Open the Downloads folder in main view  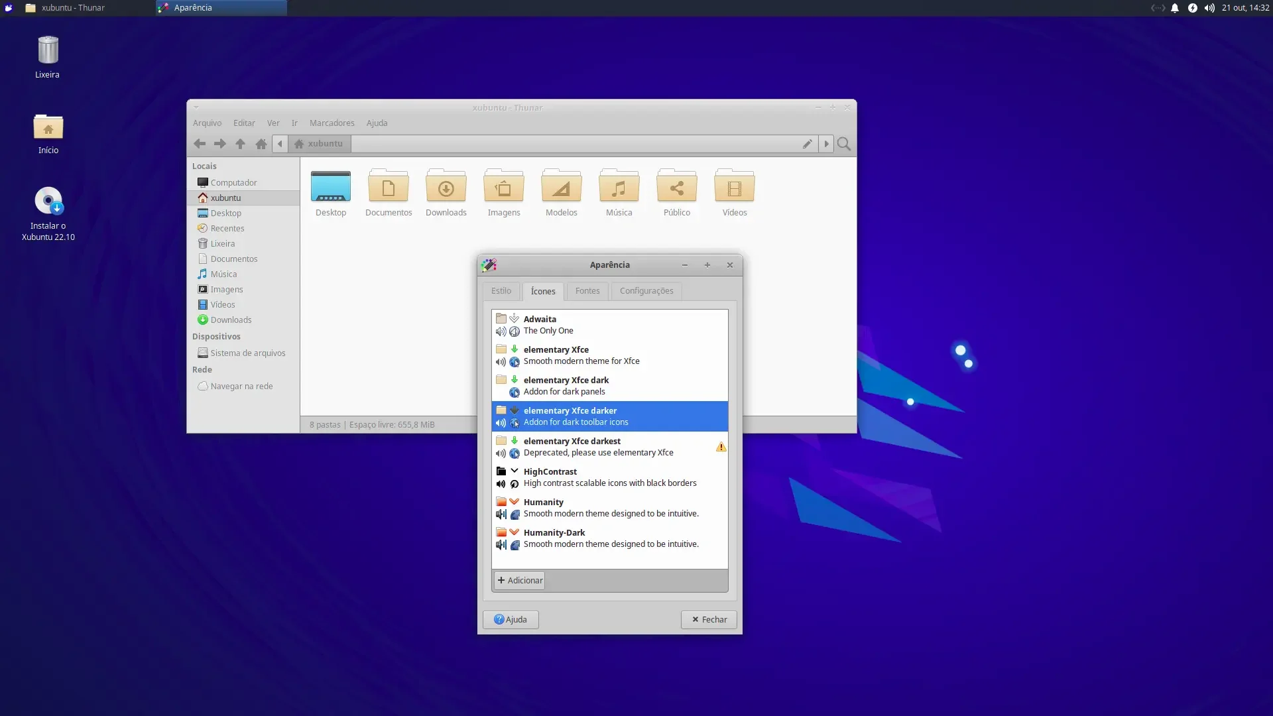pyautogui.click(x=446, y=185)
